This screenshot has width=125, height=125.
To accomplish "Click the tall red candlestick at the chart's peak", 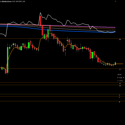I will pyautogui.click(x=40, y=21).
